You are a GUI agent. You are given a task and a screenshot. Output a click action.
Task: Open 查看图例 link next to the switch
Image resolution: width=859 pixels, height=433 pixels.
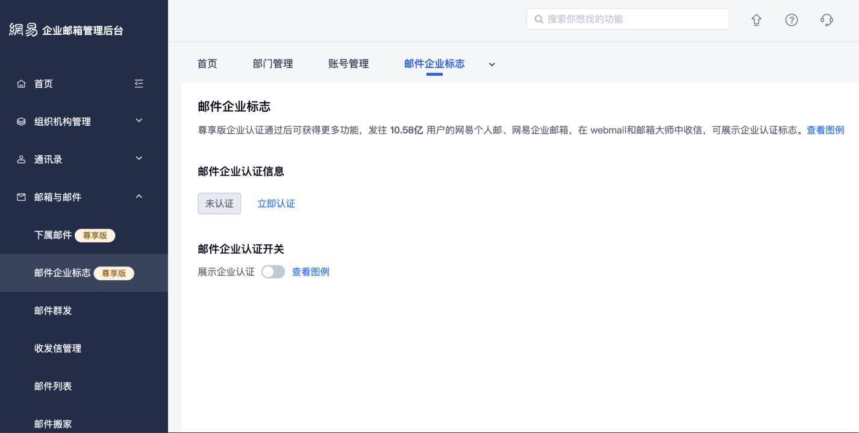pyautogui.click(x=311, y=272)
